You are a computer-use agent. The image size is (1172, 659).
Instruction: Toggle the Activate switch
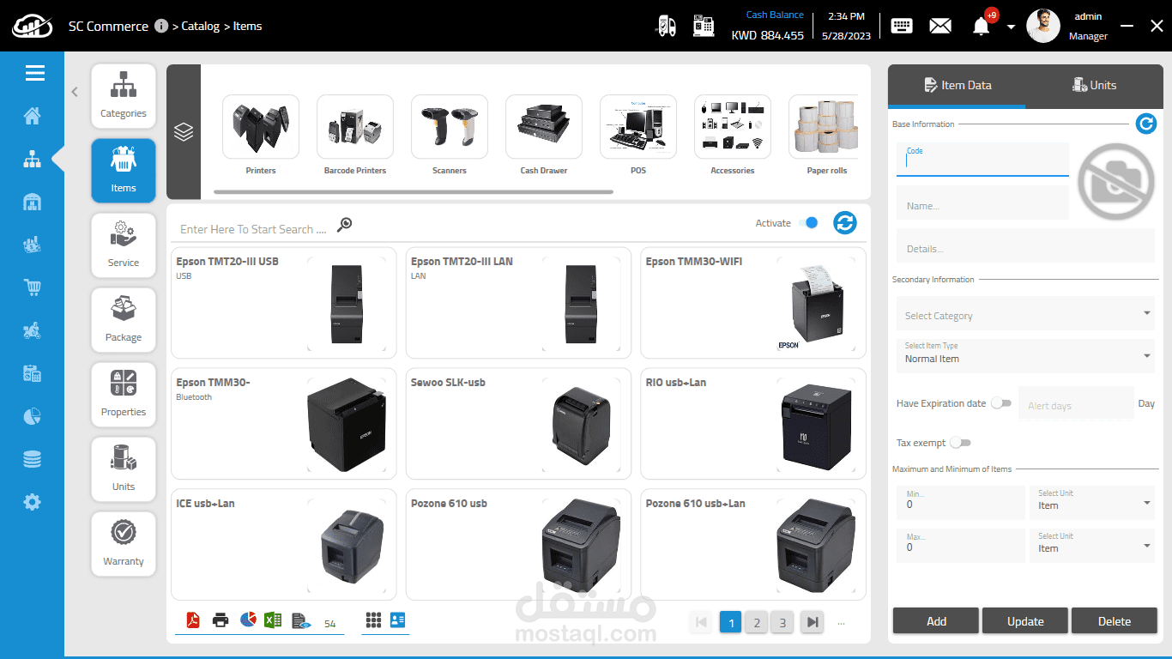tap(808, 223)
